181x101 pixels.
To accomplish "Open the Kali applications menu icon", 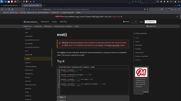I will [x=1, y=1].
